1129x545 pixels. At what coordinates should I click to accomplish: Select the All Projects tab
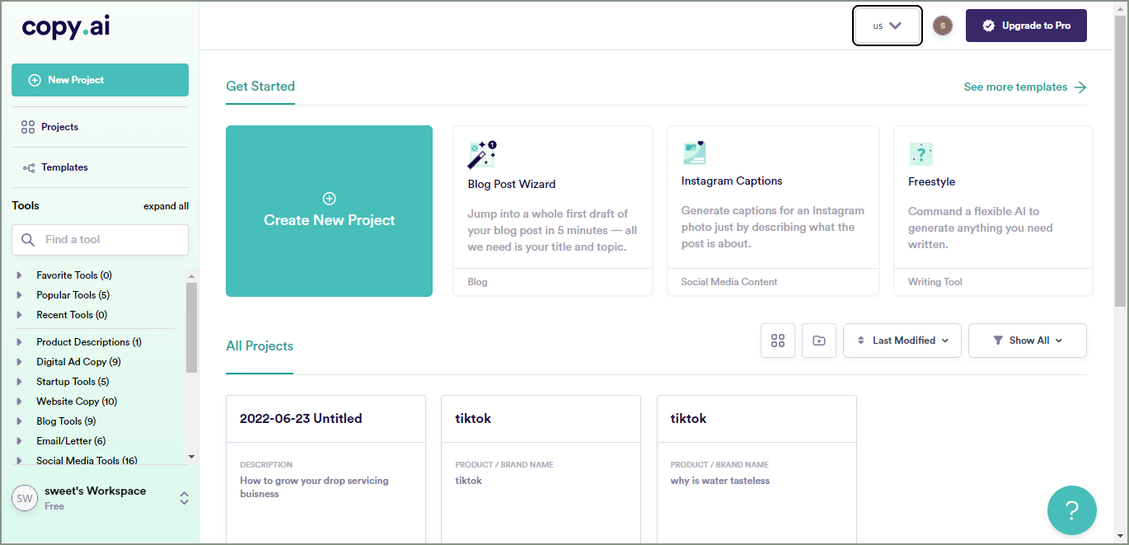(x=260, y=346)
